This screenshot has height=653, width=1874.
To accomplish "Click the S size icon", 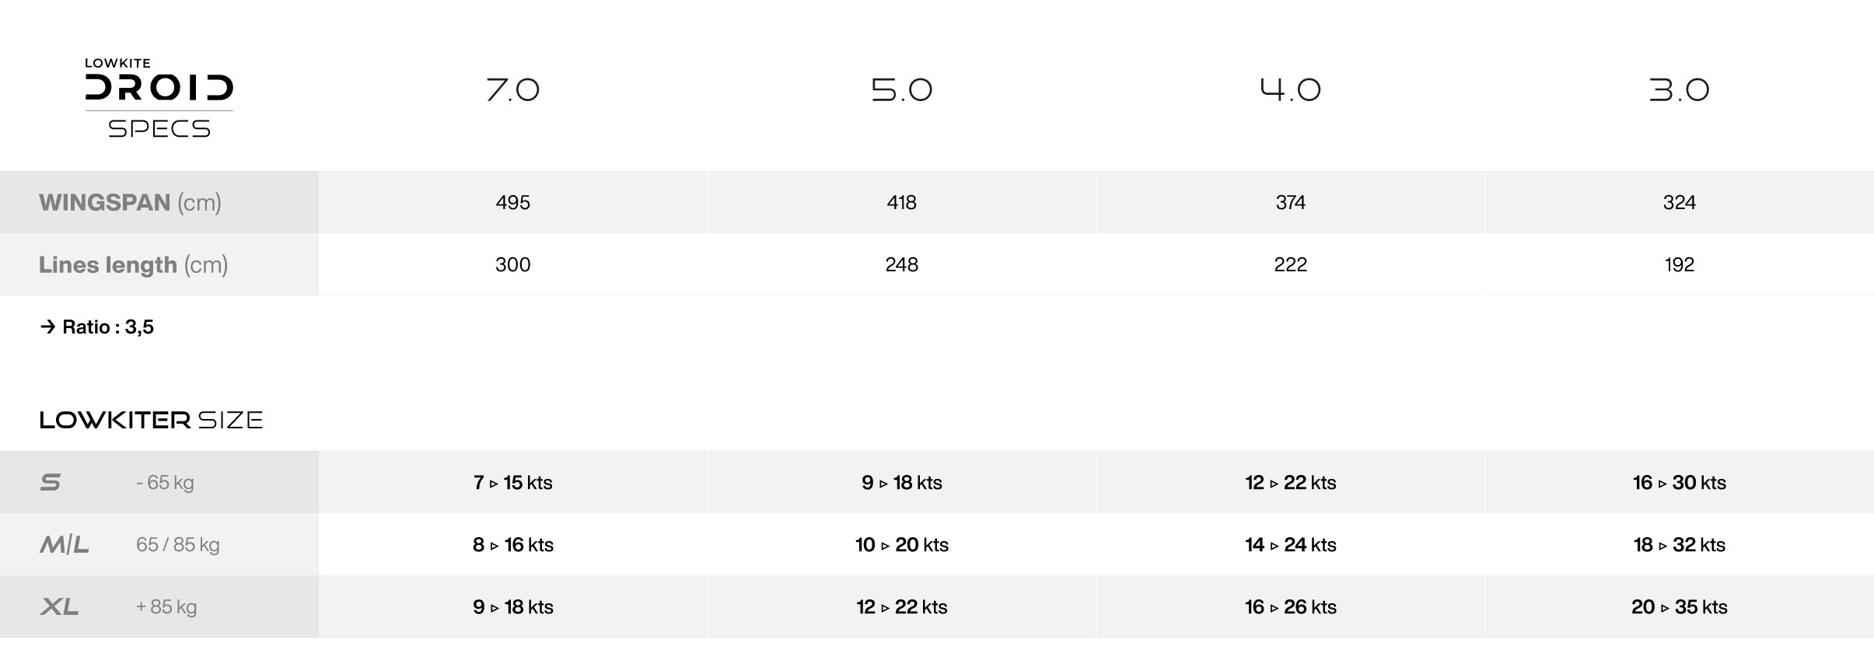I will click(x=51, y=483).
